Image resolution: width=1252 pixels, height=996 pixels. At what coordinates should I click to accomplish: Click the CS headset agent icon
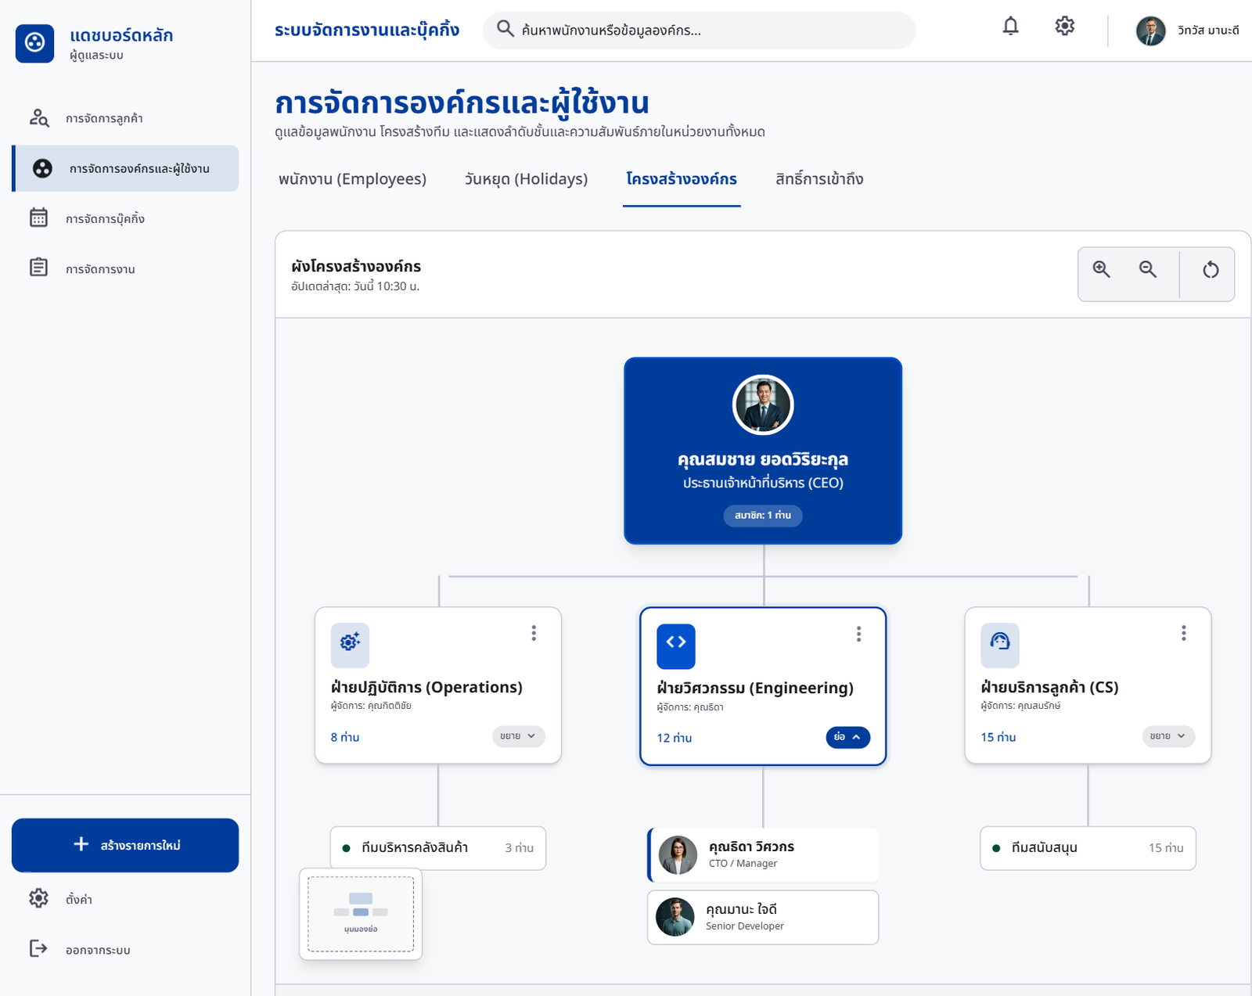pyautogui.click(x=1000, y=645)
